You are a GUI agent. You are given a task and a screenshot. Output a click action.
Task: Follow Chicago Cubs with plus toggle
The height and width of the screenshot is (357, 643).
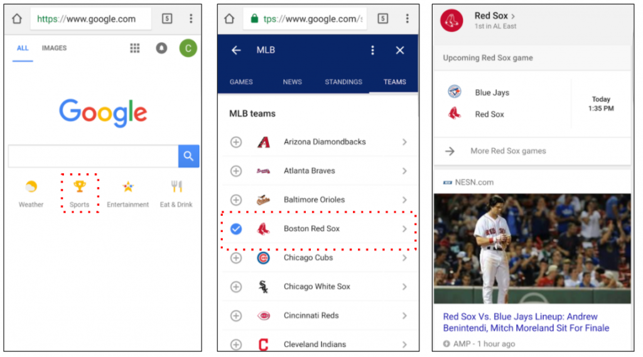click(x=236, y=258)
